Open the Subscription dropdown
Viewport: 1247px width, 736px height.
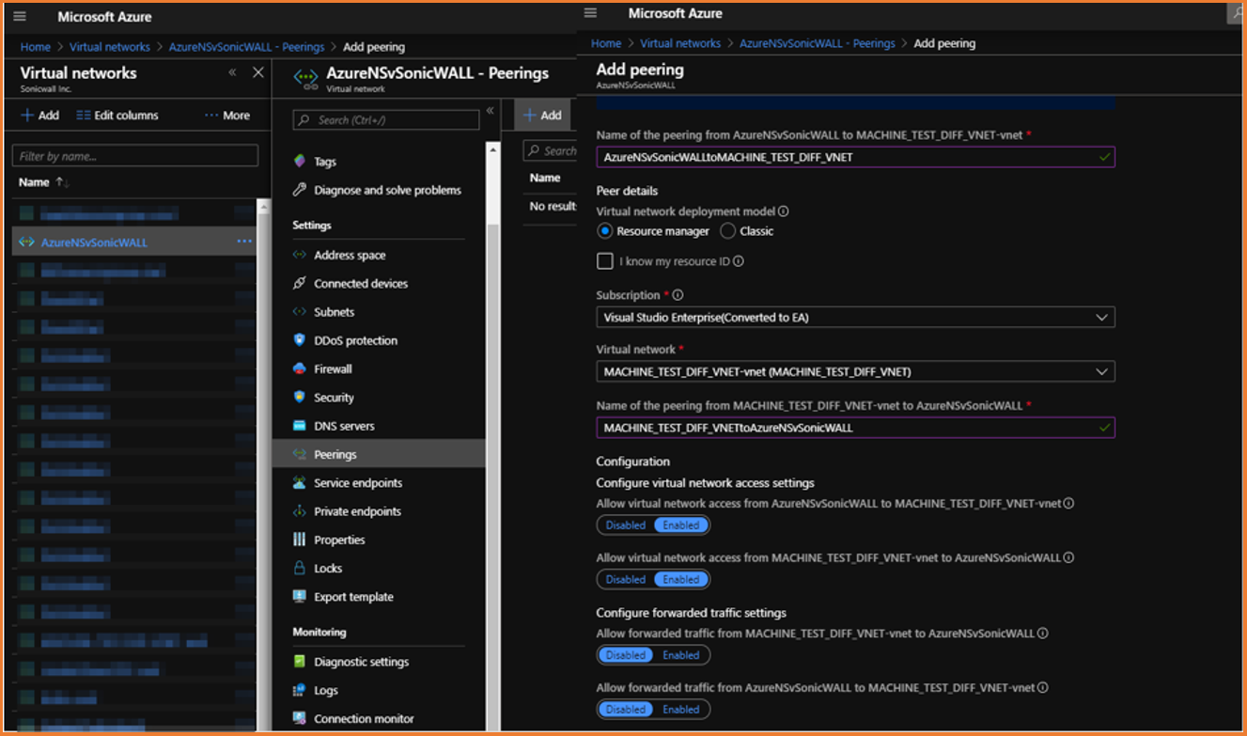coord(855,318)
